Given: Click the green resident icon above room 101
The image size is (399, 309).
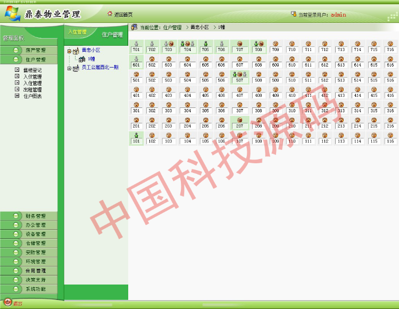Looking at the screenshot, I should click(x=136, y=135).
